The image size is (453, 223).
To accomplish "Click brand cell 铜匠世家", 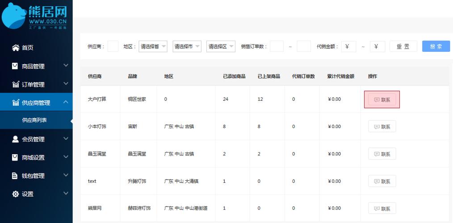I will point(137,99).
